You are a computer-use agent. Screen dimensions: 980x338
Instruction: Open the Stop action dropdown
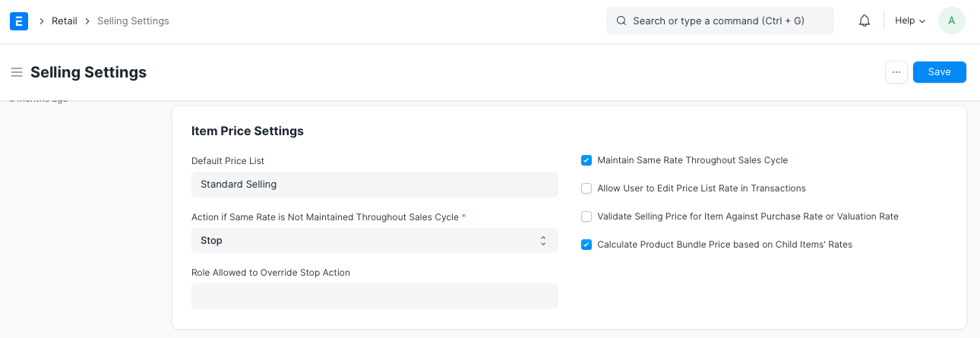tap(375, 240)
